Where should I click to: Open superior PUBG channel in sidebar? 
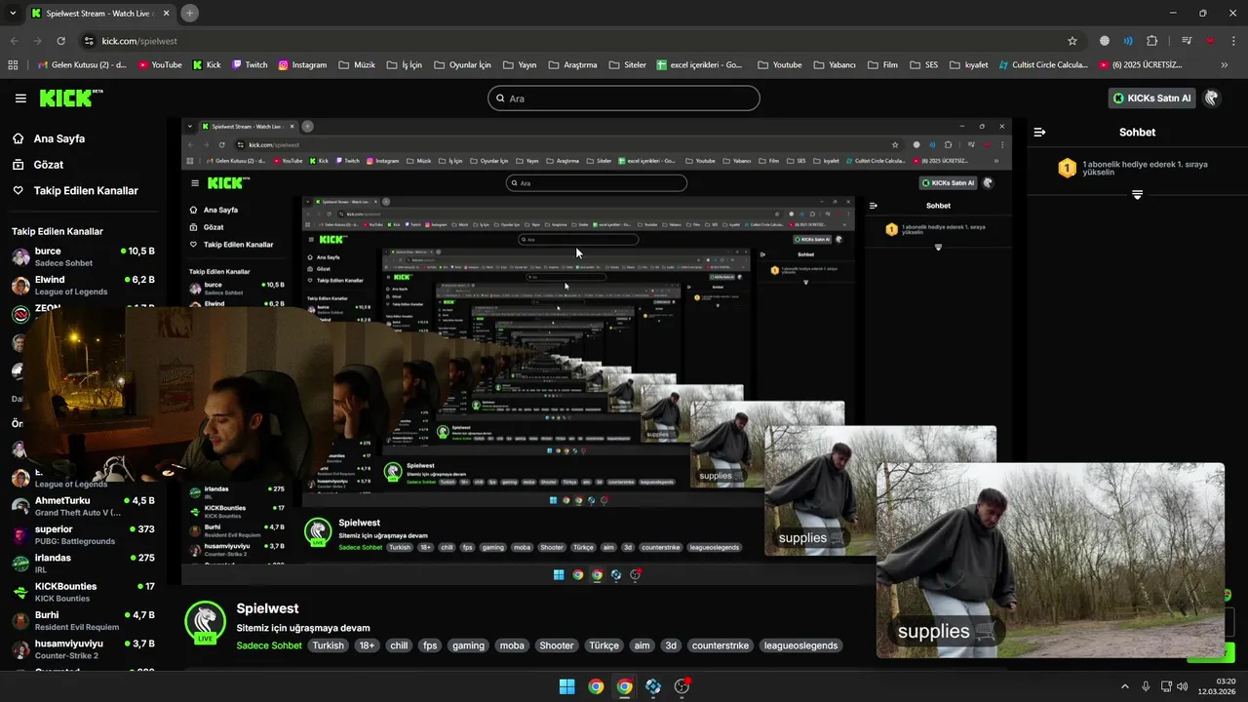pyautogui.click(x=83, y=534)
